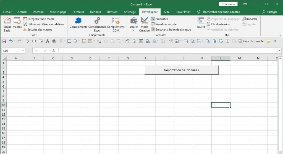The width and height of the screenshot is (283, 154).
Task: Select column L header
Action: coord(221,58)
